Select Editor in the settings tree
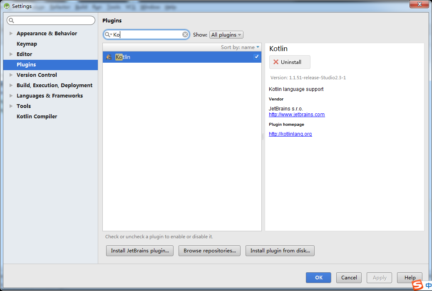Screen dimensions: 432x291 pos(24,54)
